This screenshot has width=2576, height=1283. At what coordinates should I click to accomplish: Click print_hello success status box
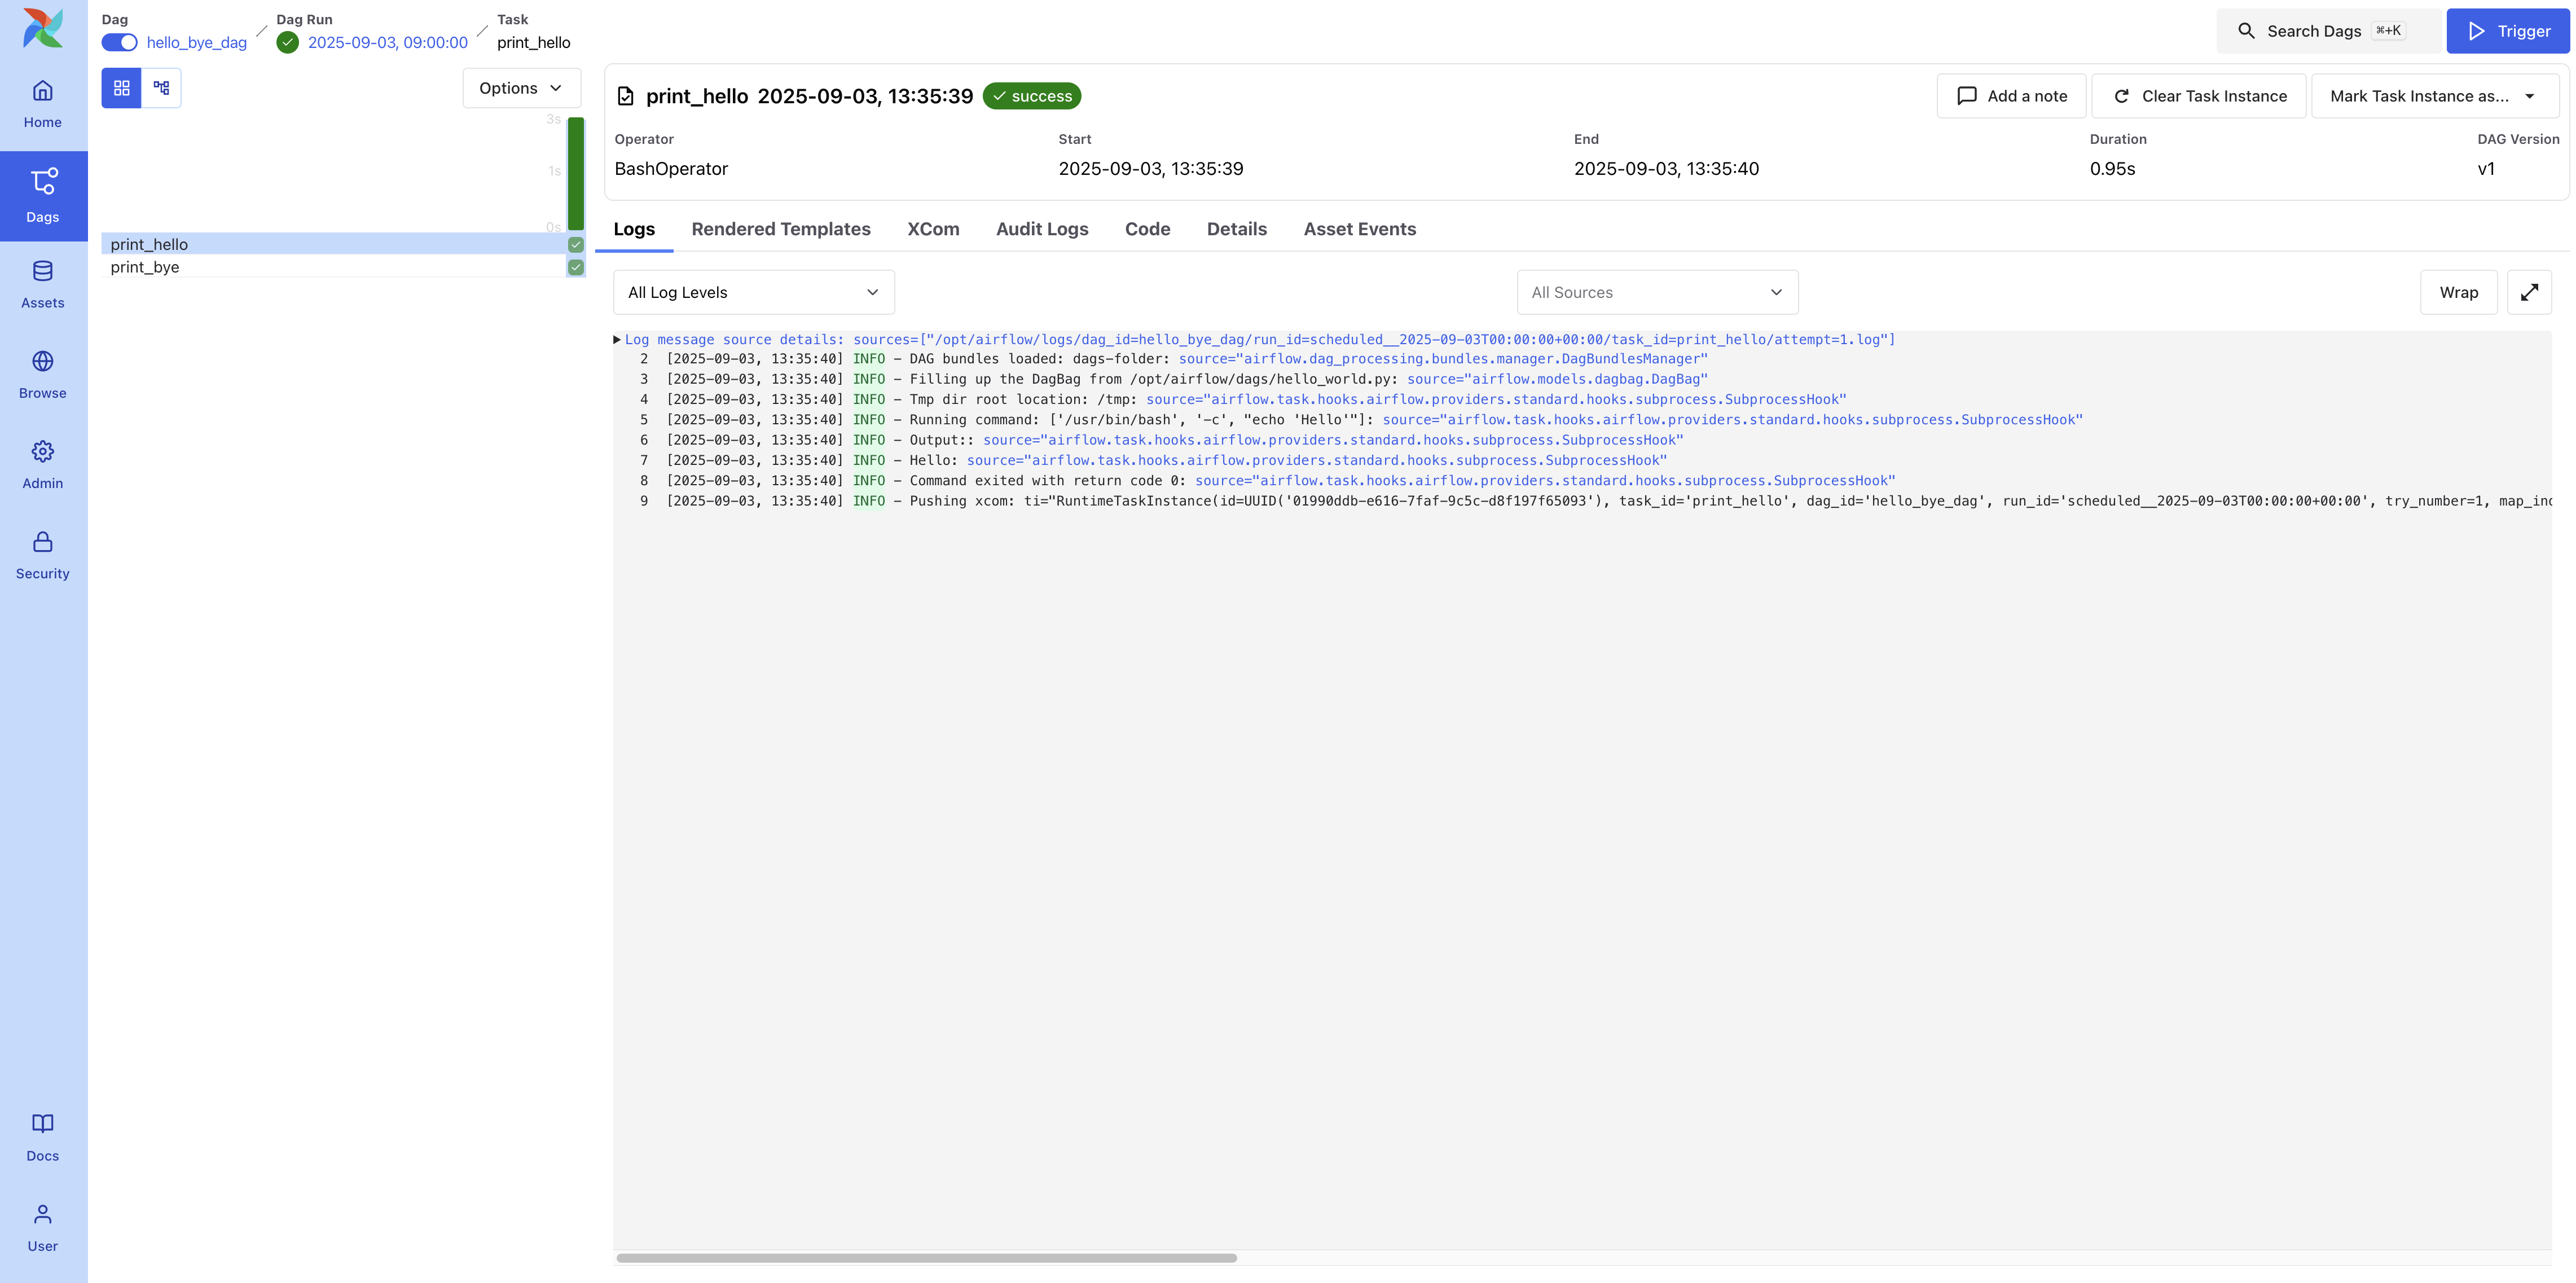576,244
